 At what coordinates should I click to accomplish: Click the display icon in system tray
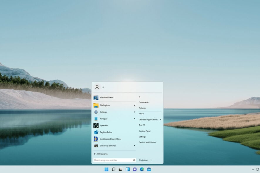(x=257, y=169)
